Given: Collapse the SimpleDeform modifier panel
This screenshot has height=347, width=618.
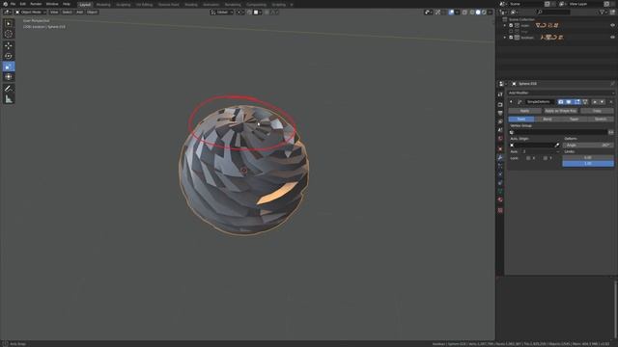Looking at the screenshot, I should click(511, 102).
